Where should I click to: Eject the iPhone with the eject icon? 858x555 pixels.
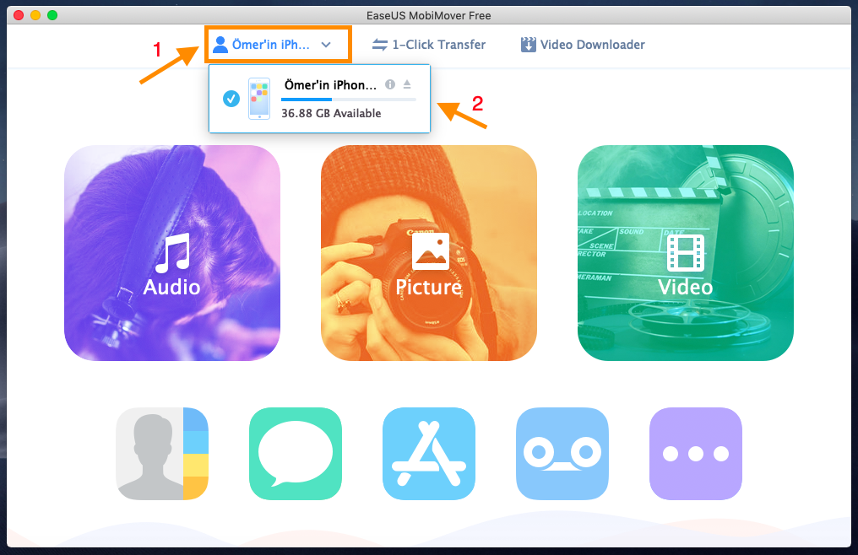pos(406,84)
